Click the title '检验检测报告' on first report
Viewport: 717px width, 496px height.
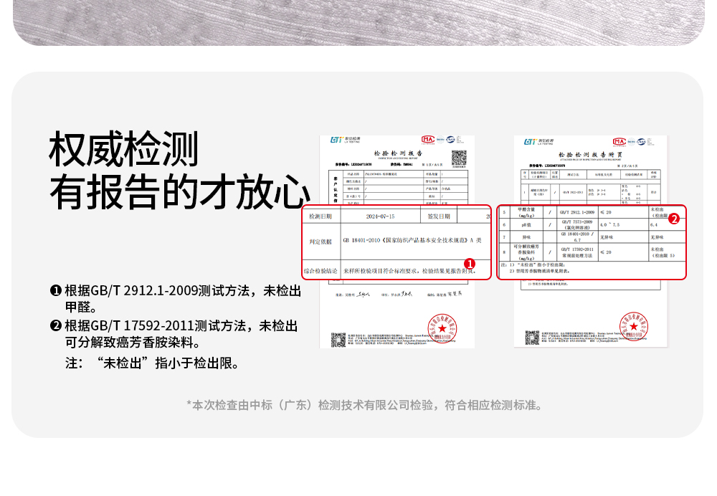[x=398, y=153]
